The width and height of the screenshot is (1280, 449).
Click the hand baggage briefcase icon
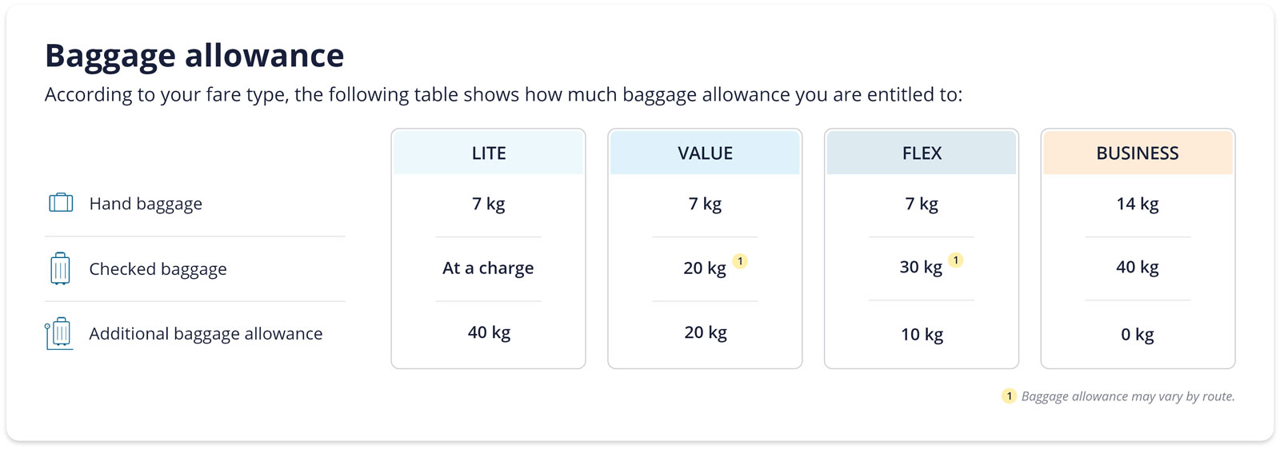click(x=61, y=203)
